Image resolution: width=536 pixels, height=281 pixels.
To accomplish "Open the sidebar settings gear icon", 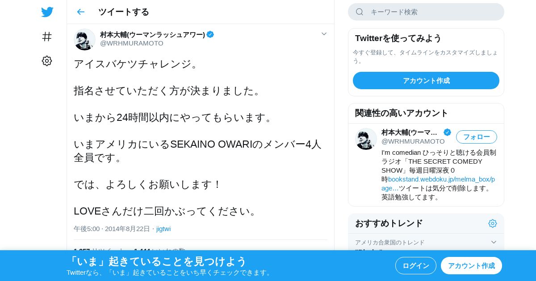I will (x=47, y=61).
